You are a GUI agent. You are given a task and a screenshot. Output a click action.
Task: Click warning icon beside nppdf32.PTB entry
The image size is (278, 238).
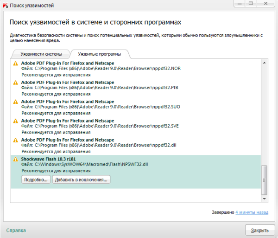pyautogui.click(x=16, y=83)
